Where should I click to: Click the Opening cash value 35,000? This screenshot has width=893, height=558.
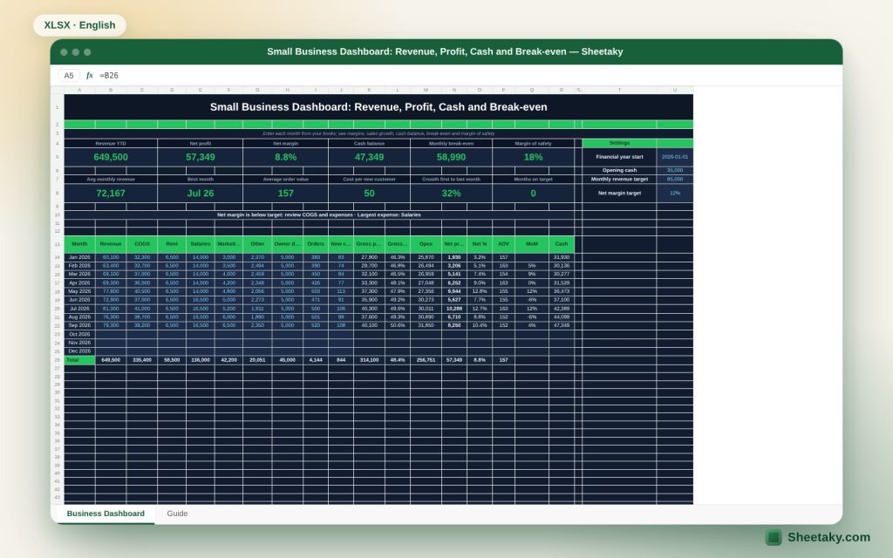pyautogui.click(x=675, y=170)
